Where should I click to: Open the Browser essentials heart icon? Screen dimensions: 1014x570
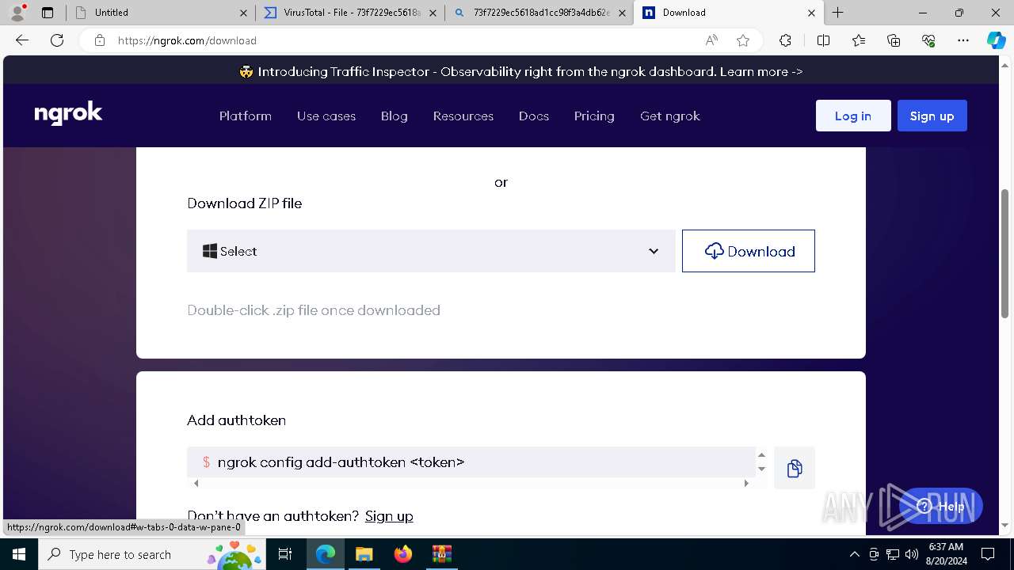pos(928,40)
